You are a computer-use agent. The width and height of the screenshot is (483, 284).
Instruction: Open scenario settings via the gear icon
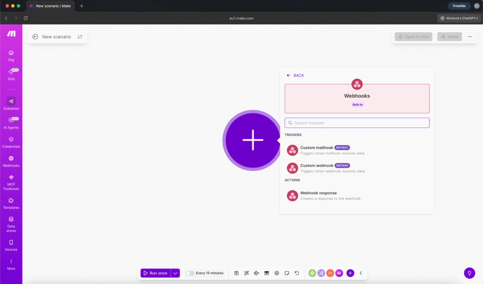276,273
